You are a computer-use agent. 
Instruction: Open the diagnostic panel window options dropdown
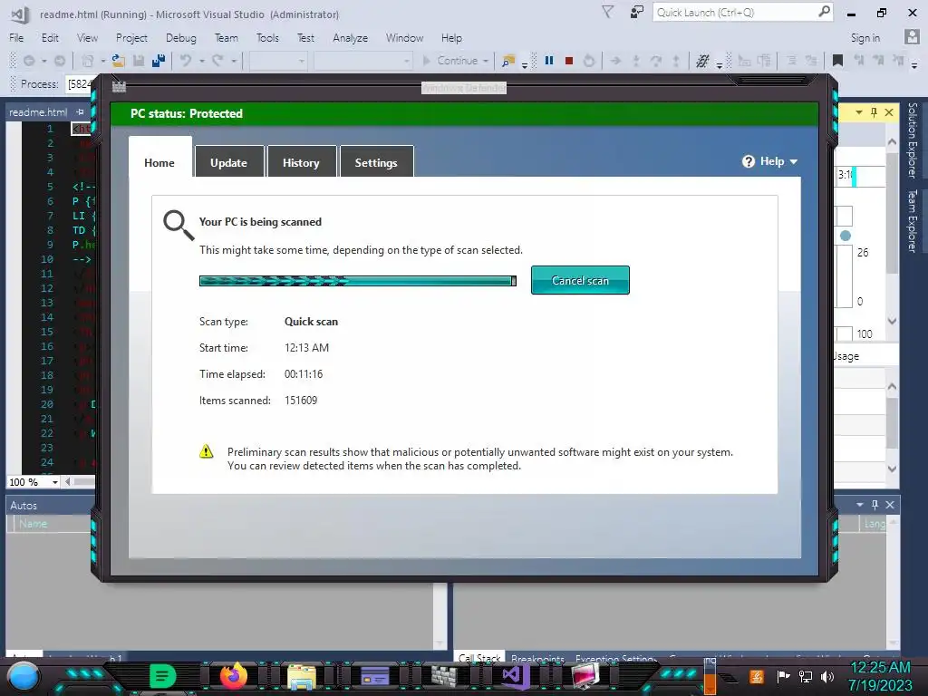click(x=859, y=111)
